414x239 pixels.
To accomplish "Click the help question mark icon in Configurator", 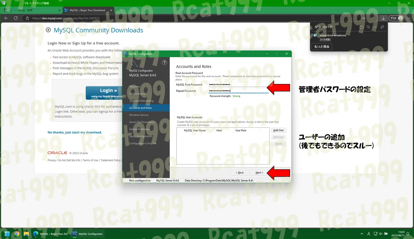I will (x=165, y=62).
